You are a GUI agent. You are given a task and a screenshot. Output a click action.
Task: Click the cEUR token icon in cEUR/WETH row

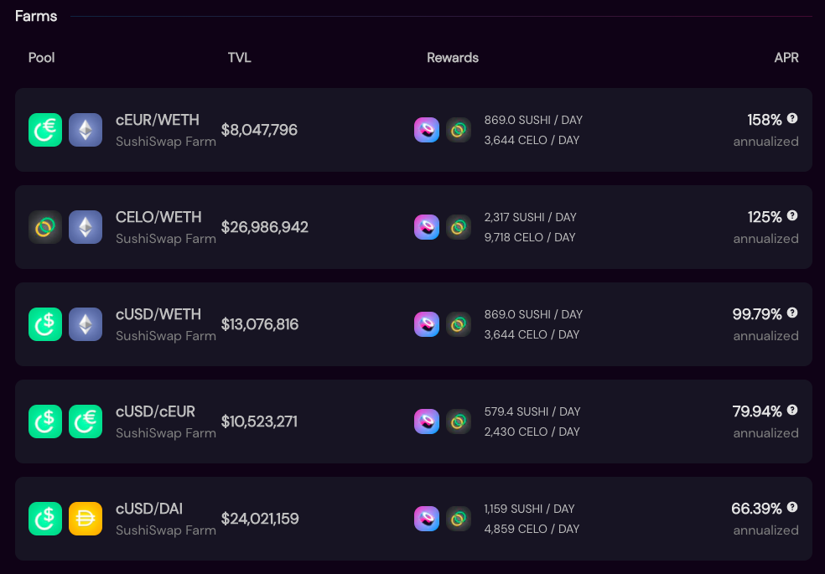pos(45,130)
